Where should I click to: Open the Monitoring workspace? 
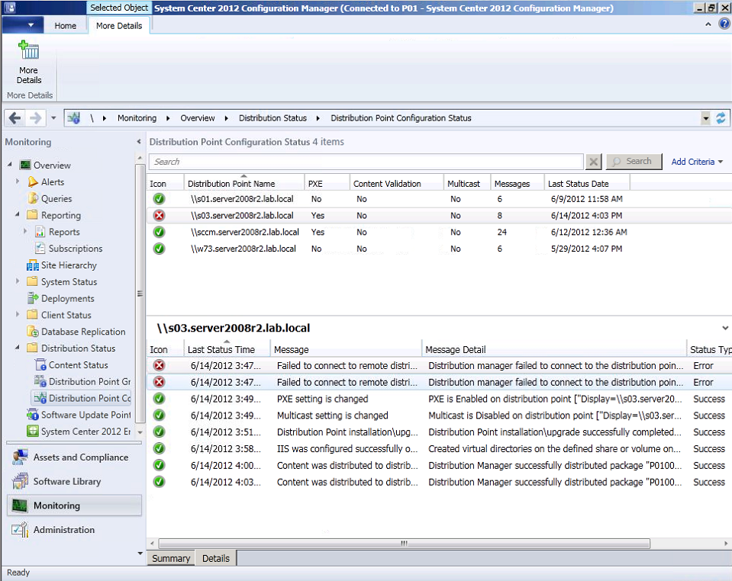click(74, 506)
